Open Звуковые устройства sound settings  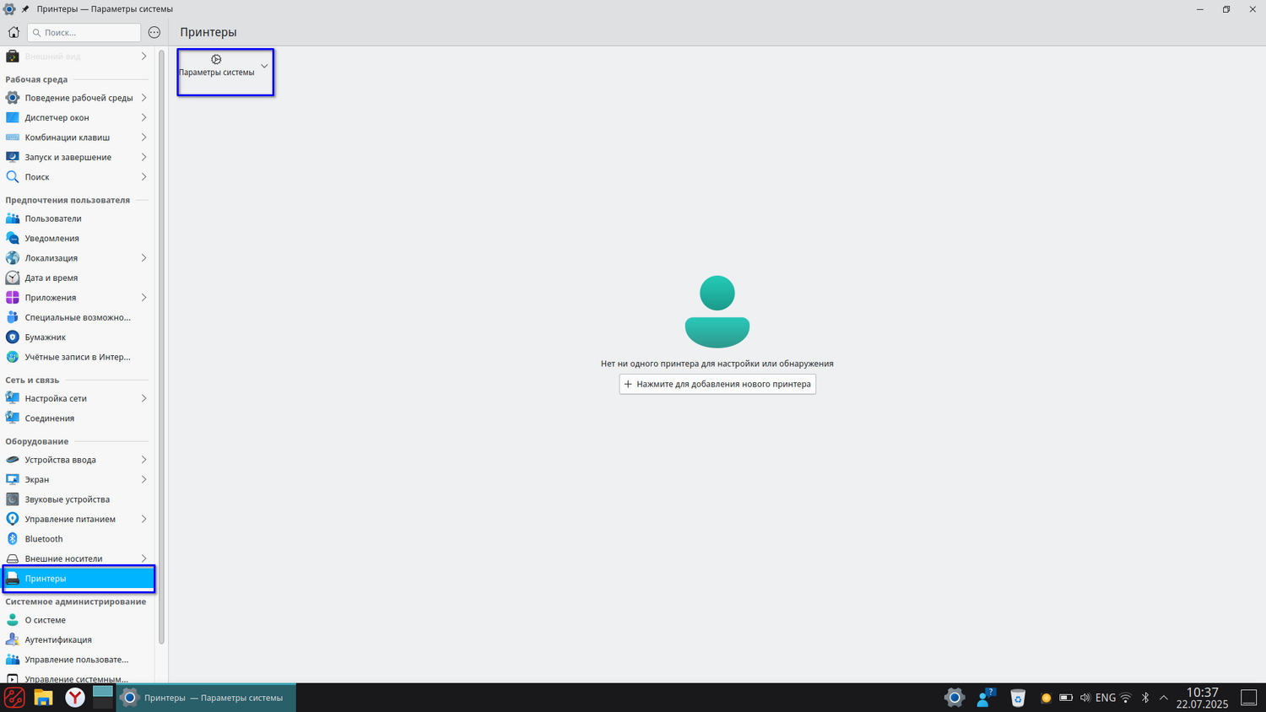[x=67, y=499]
